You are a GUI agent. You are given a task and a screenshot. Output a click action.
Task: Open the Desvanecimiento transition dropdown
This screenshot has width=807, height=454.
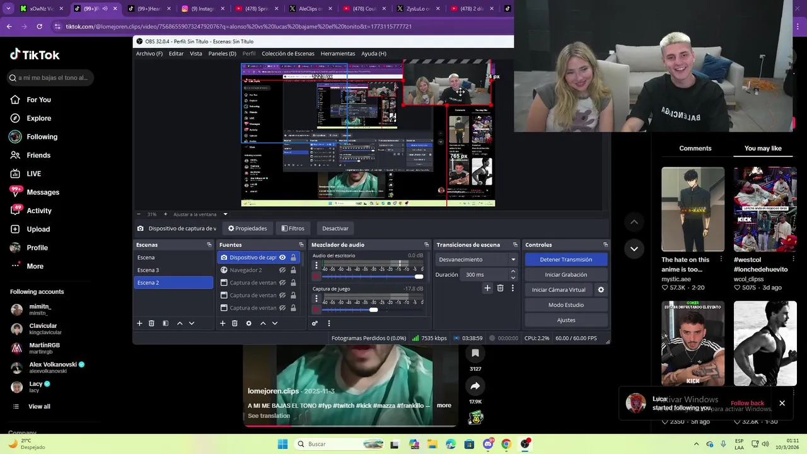477,259
